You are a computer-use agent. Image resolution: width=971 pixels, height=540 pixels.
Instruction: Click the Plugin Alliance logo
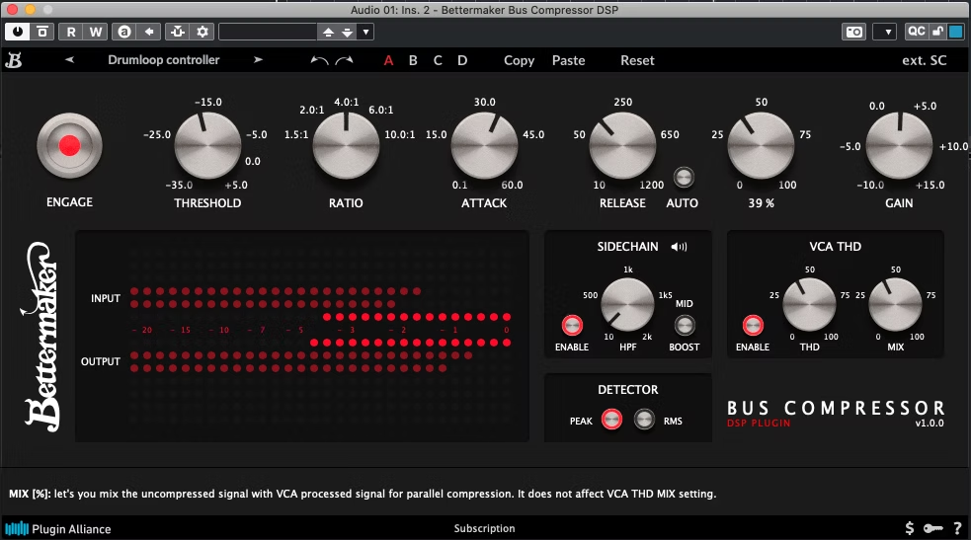58,529
